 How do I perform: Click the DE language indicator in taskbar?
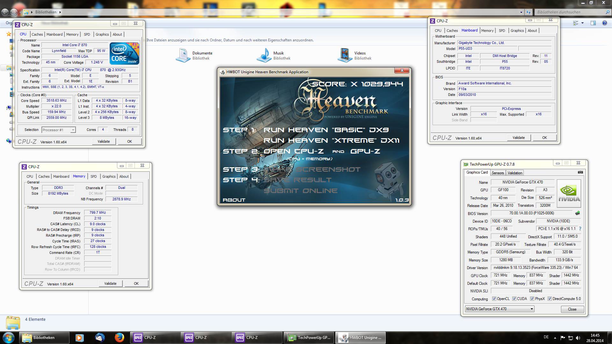[546, 337]
